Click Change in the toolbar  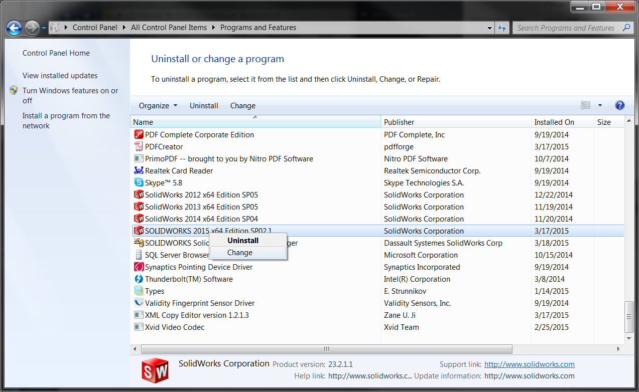pos(243,105)
